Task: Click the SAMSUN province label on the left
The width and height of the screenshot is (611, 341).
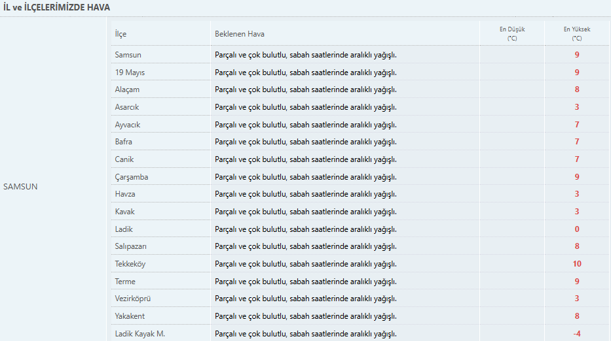Action: coord(20,186)
